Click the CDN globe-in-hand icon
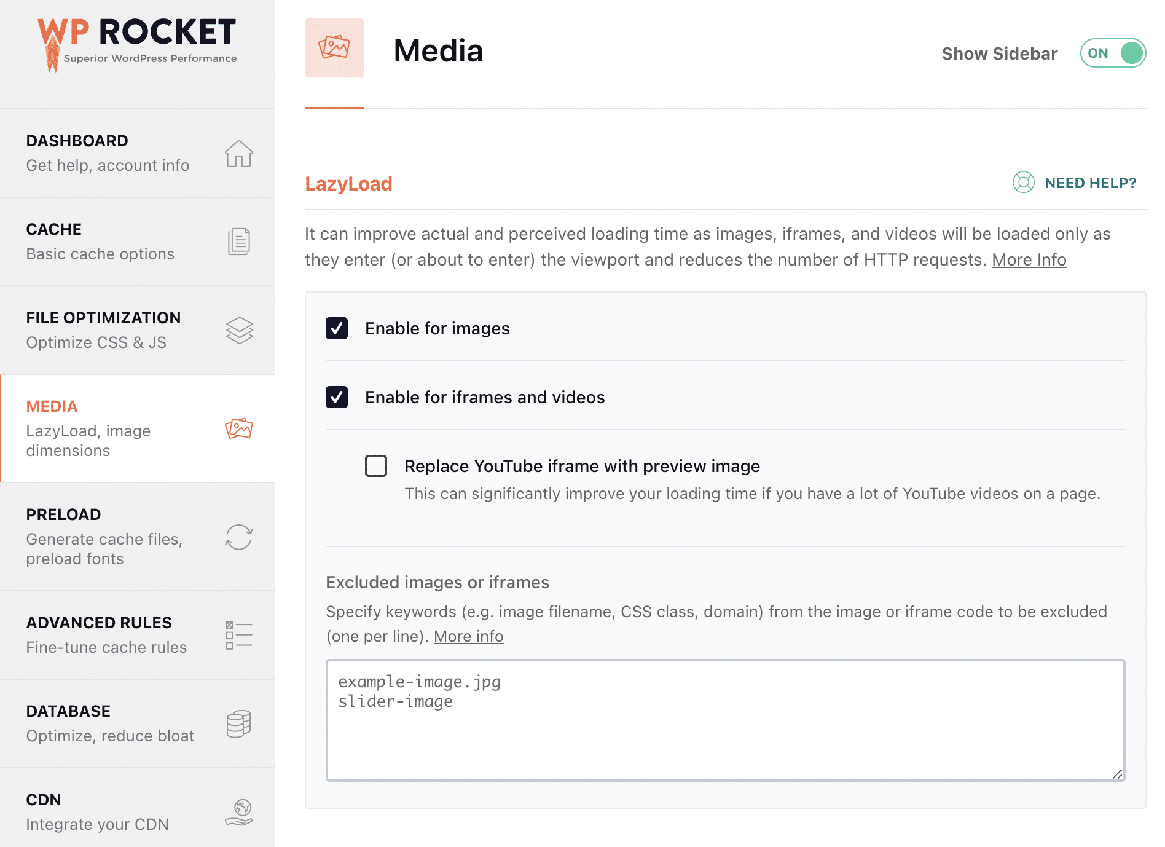The image size is (1165, 847). (x=238, y=812)
